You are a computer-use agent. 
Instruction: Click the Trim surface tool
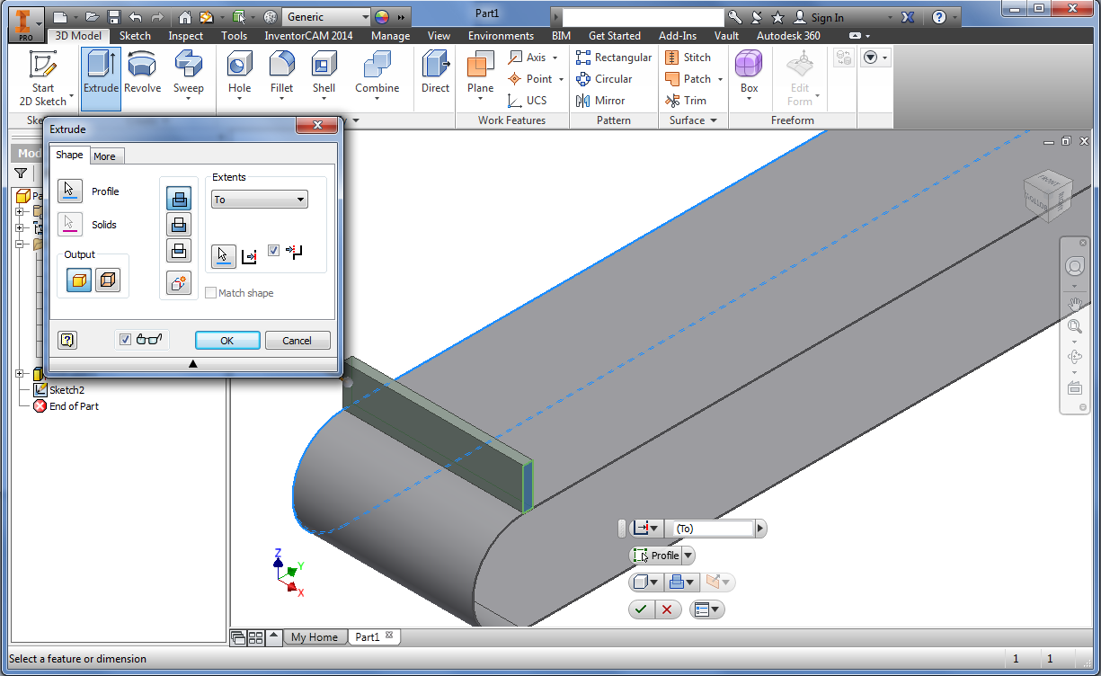click(686, 101)
